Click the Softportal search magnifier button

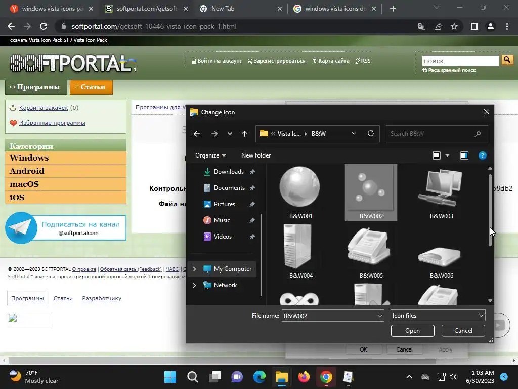pyautogui.click(x=507, y=60)
